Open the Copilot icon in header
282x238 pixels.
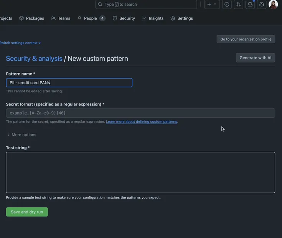click(x=262, y=4)
